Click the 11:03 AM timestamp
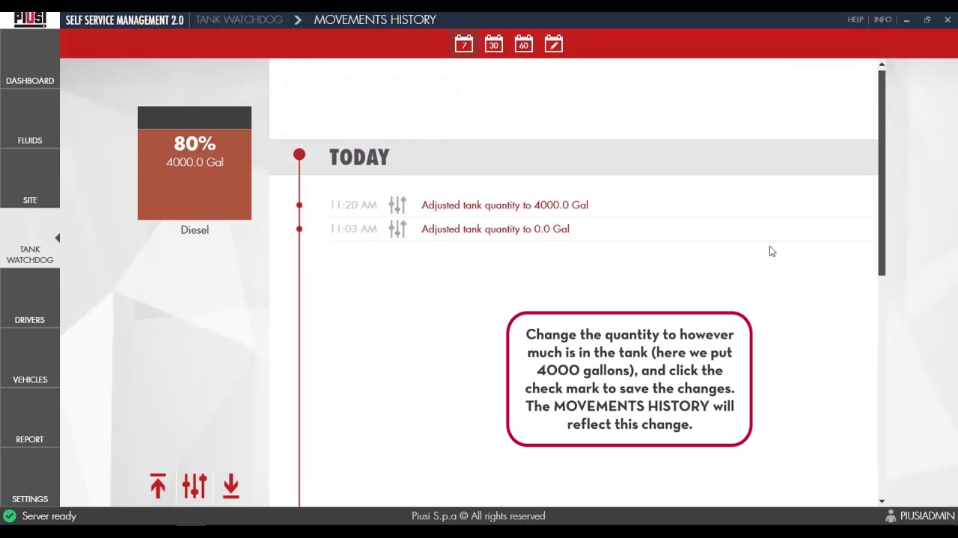The width and height of the screenshot is (958, 538). point(353,229)
